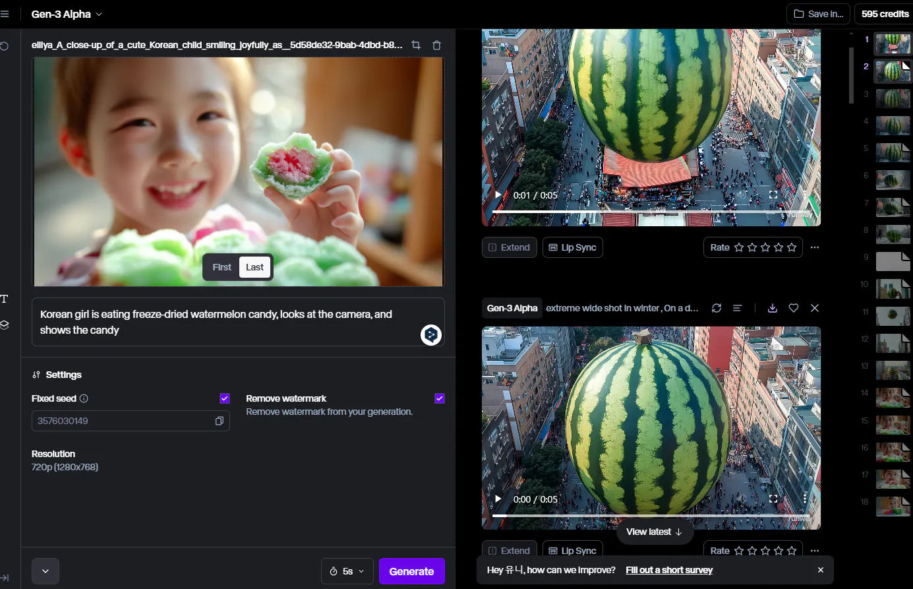Crop the uploaded input image
Screen dimensions: 913x589
(416, 45)
